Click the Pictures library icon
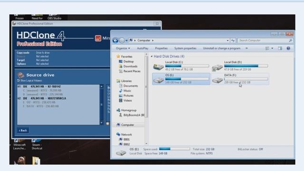Viewport: 304px width, 171px height. (121, 95)
